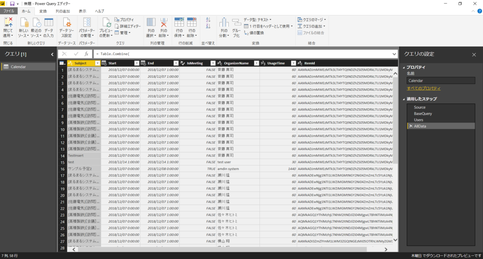Switch to the 表示 tab
Viewport: 483px width, 259px height.
click(x=82, y=11)
